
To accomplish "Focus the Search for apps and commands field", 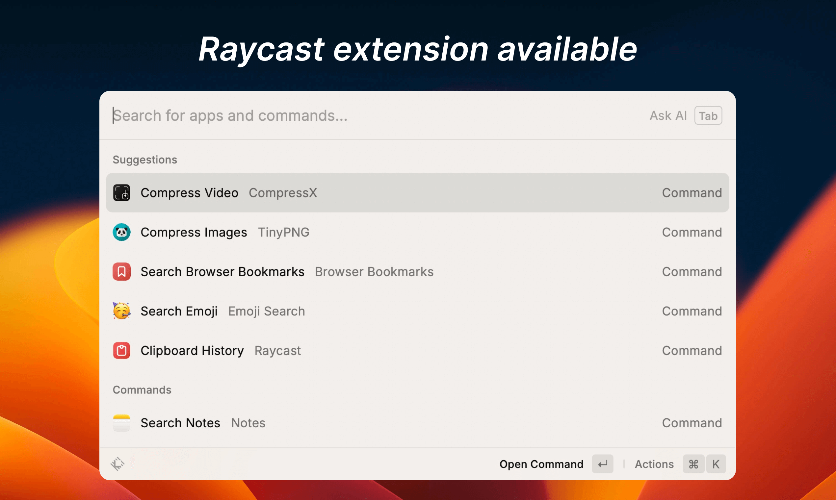I will click(x=378, y=115).
